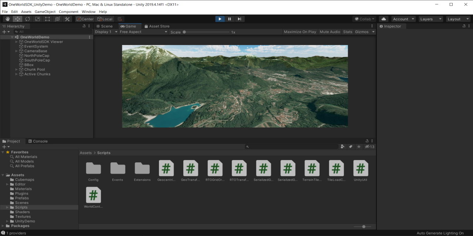Click the Step frame button
Viewport: 473px width, 236px height.
[x=239, y=19]
